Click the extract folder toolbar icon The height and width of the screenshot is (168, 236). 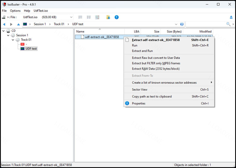coord(108,17)
